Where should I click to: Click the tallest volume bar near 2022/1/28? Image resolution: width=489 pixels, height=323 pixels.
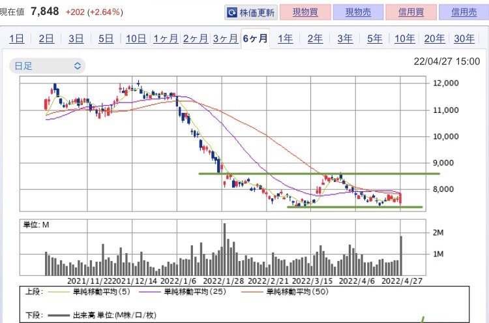(224, 249)
